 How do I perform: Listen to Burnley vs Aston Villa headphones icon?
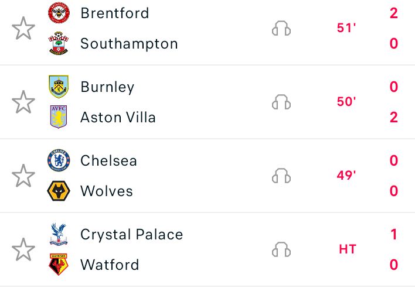pos(281,102)
